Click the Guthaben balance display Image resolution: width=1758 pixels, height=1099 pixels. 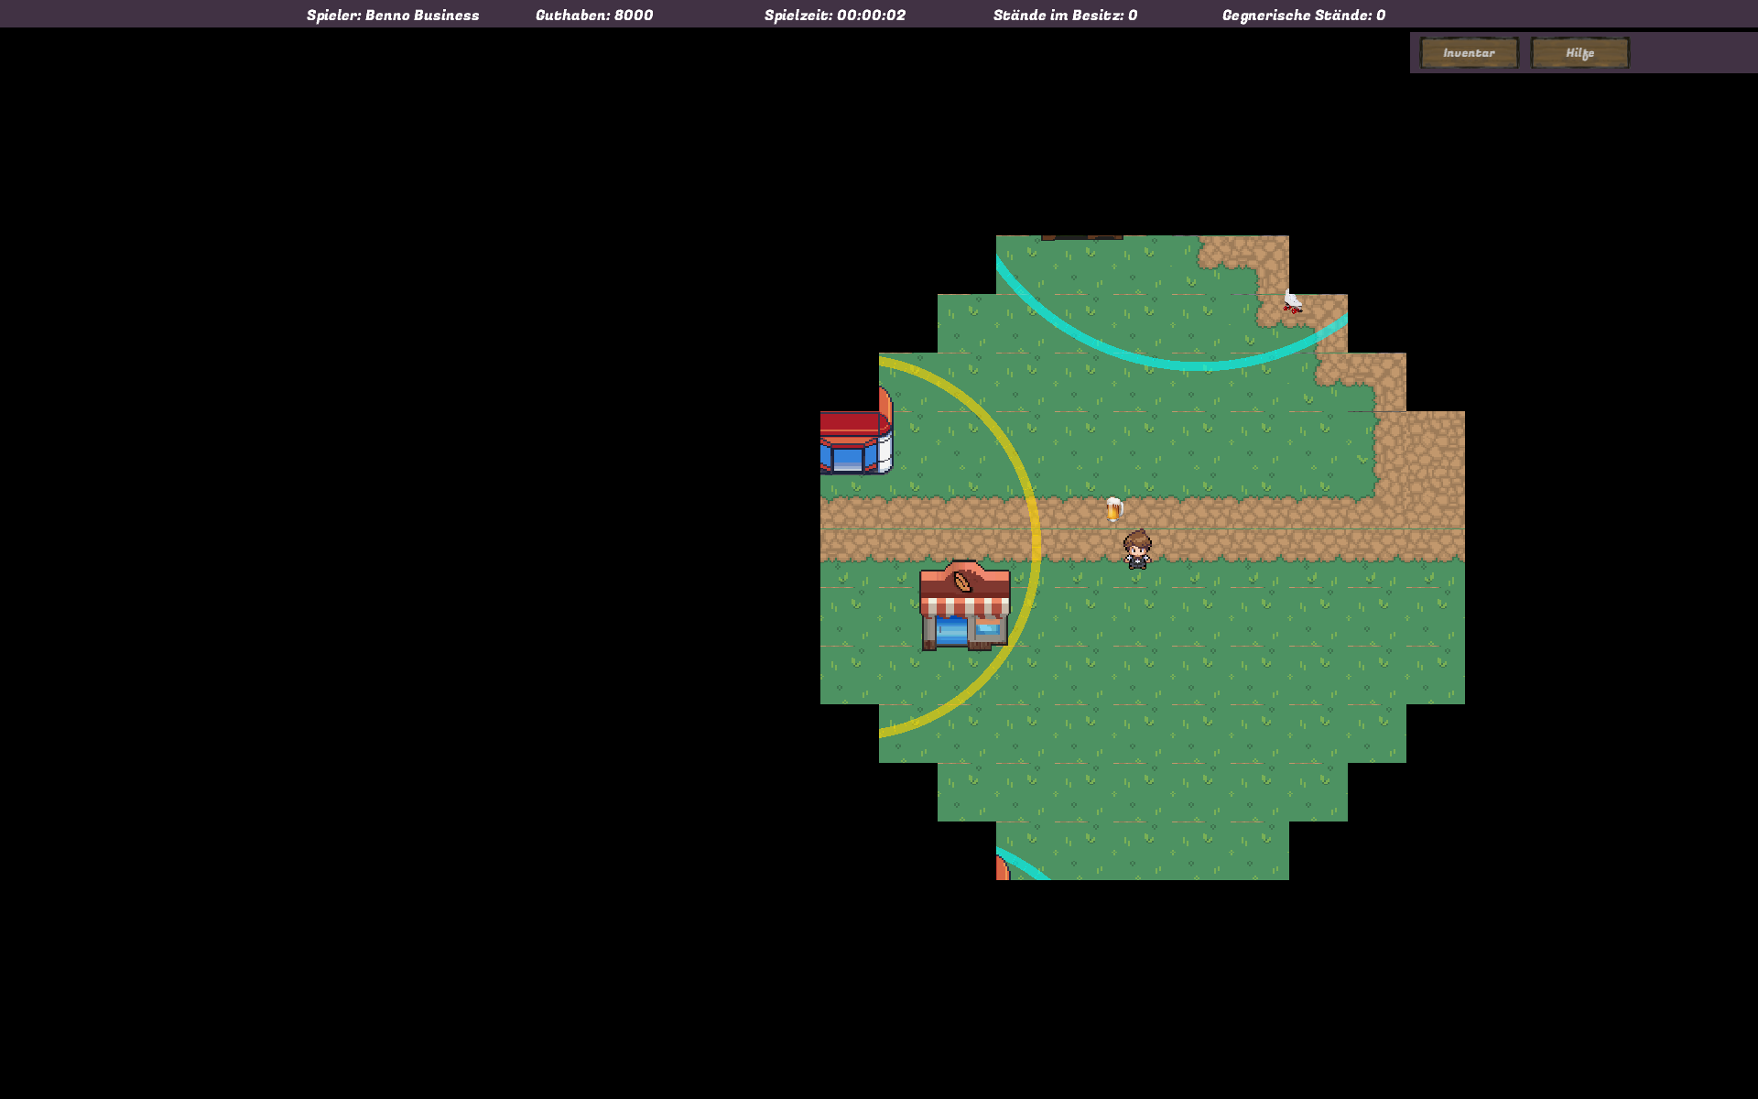(x=594, y=15)
